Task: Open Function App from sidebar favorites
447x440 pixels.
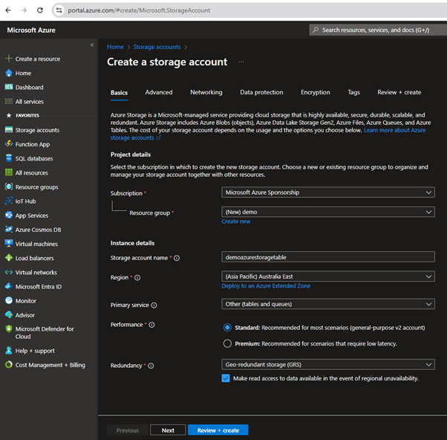Action: 32,144
